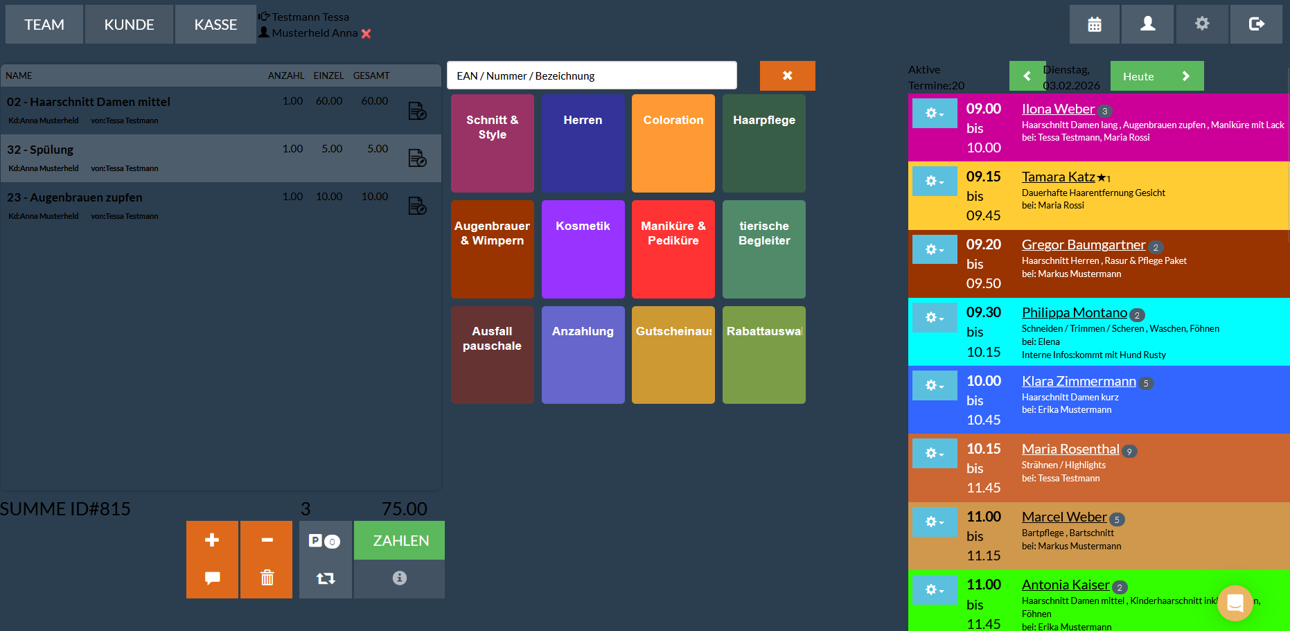Remove customer Musterheld Anna with red X
This screenshot has height=631, width=1290.
(x=366, y=33)
